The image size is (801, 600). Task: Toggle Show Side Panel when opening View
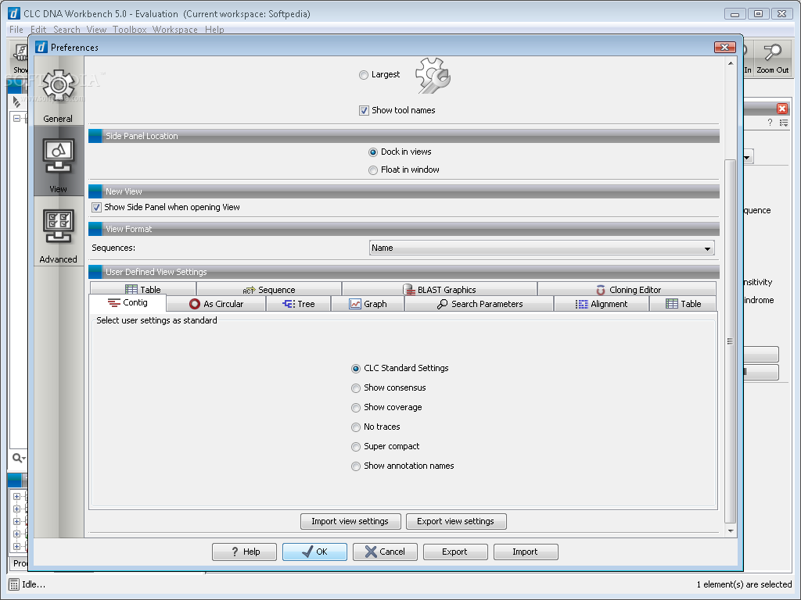(96, 207)
